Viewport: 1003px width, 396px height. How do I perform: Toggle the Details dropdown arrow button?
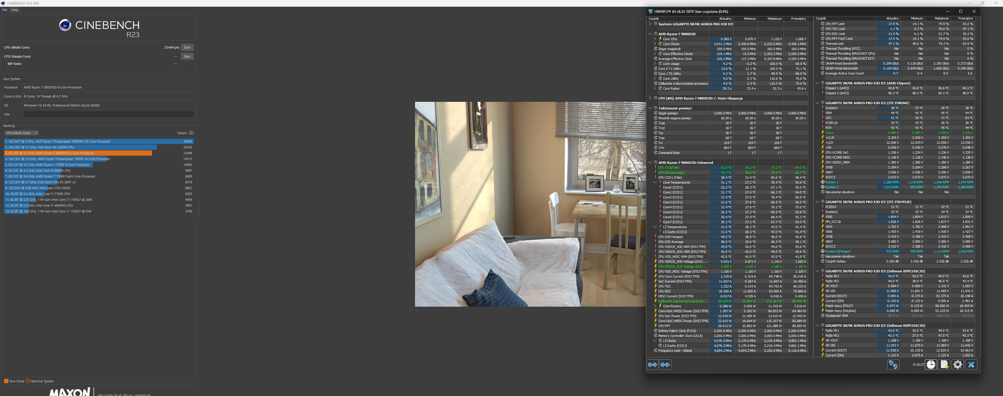(191, 133)
